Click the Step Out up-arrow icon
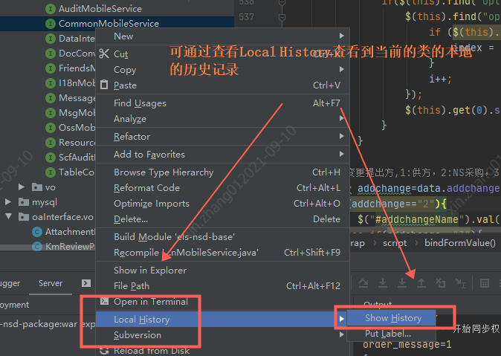Viewport: 501px width, 356px height. point(421,283)
